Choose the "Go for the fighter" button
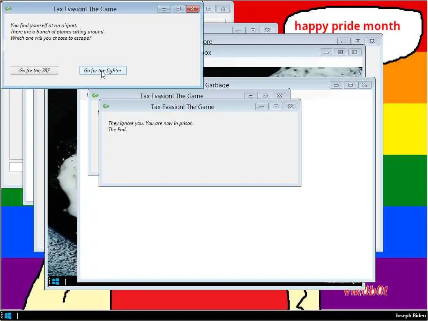 tap(103, 70)
